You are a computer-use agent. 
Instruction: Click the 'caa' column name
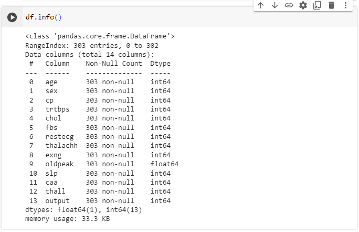click(51, 183)
